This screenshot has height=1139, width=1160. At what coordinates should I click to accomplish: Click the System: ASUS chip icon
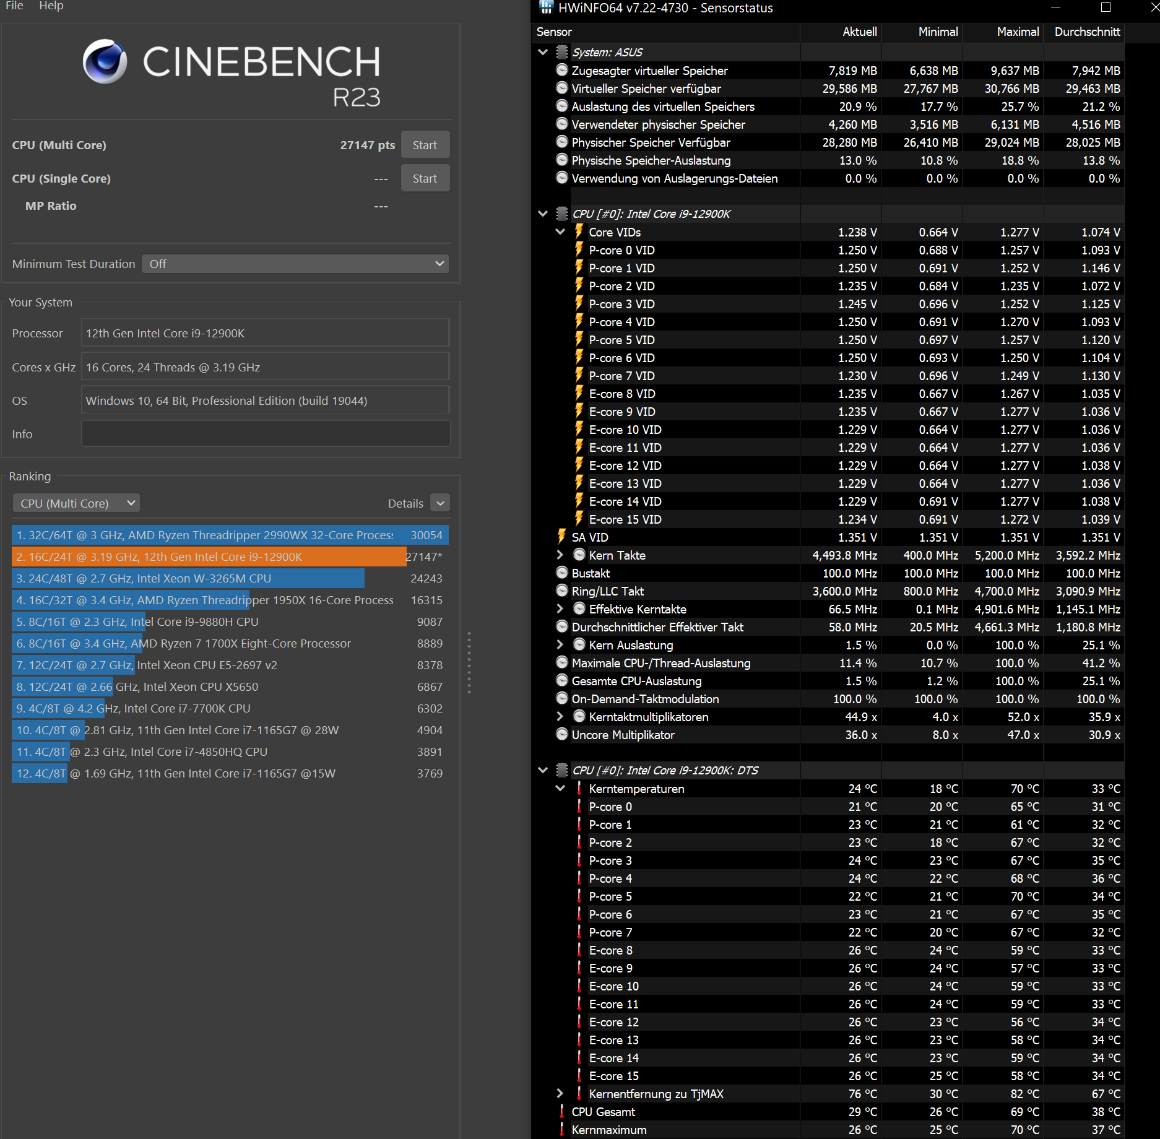pos(561,52)
